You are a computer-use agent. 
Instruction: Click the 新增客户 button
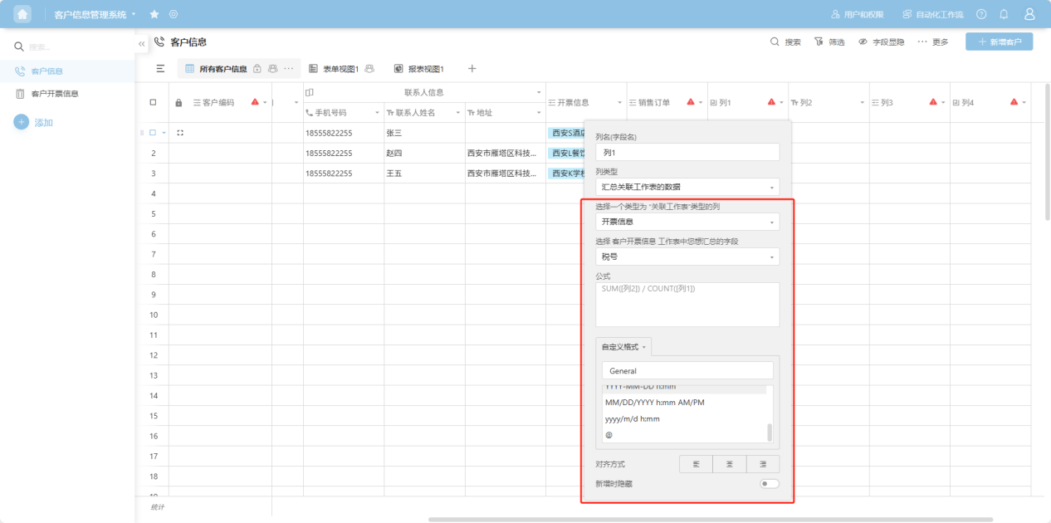click(999, 42)
